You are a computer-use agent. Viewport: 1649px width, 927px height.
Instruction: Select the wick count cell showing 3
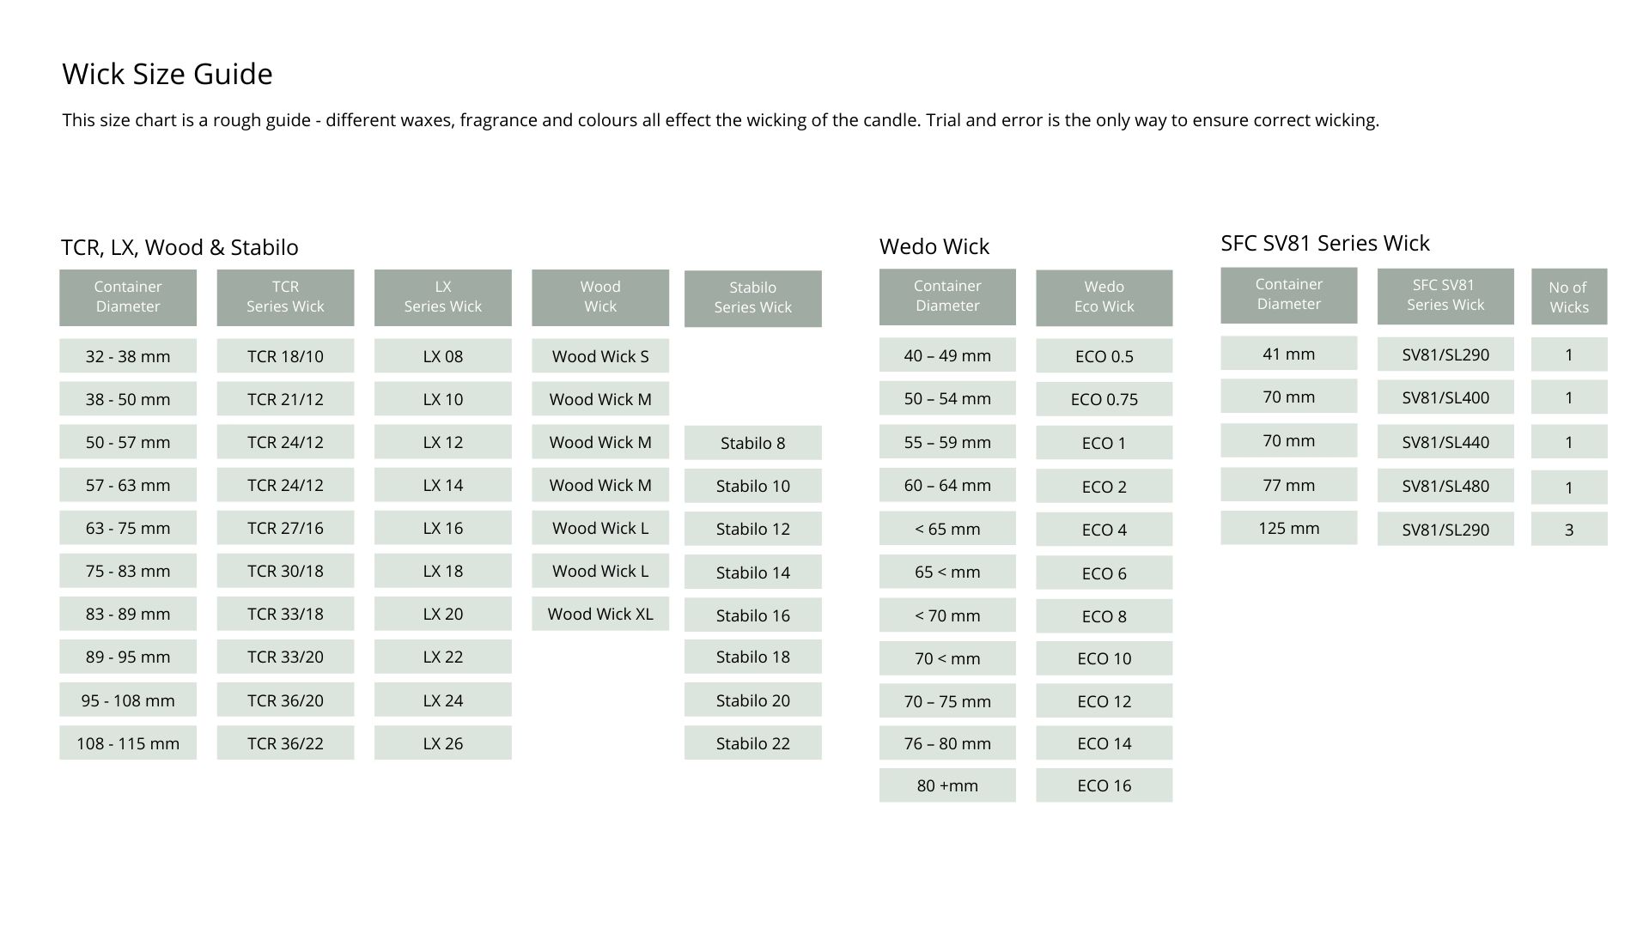[x=1568, y=530]
